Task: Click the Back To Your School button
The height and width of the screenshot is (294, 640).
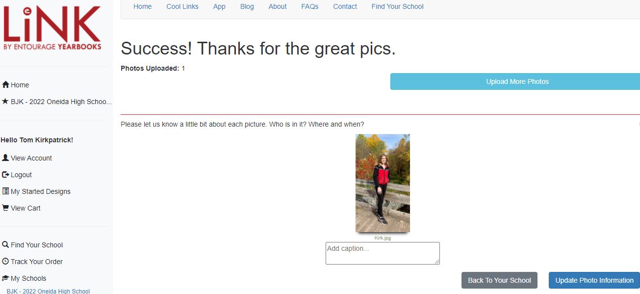Action: 499,280
